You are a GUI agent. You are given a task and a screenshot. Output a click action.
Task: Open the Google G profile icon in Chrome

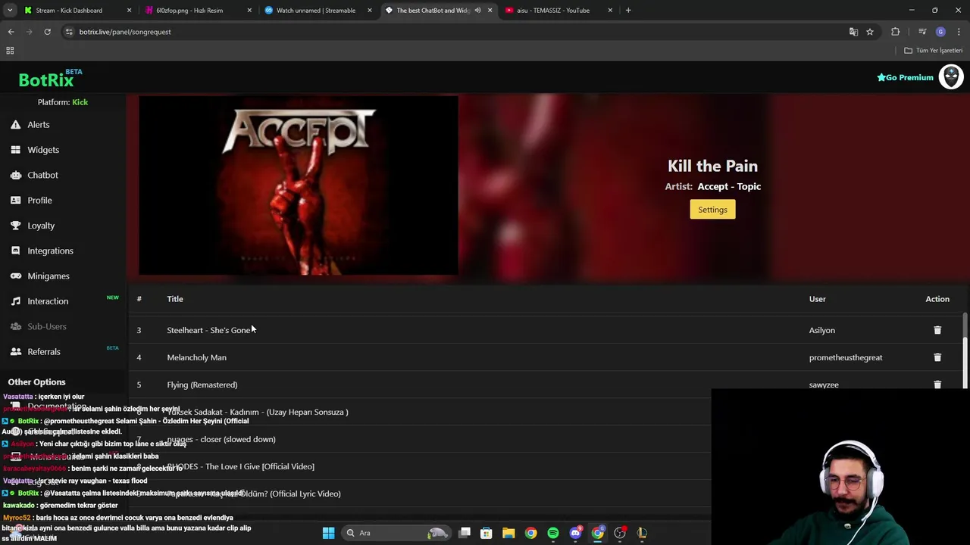click(x=940, y=32)
